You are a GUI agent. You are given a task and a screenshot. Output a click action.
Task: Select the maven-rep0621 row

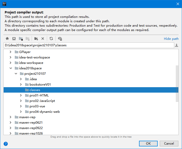(91, 123)
